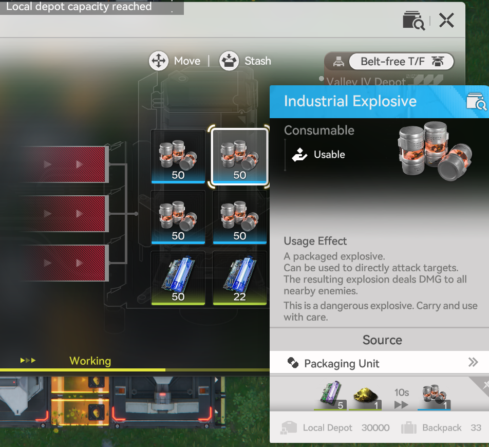Close the depot window with the X

tap(446, 21)
